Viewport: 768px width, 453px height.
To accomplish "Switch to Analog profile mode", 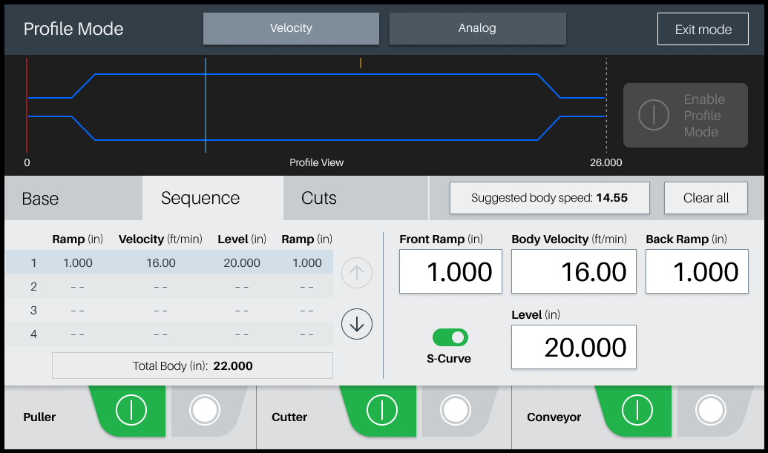I will coord(478,28).
